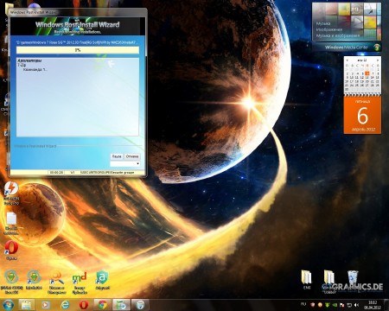Viewport: 389px width, 311px height.
Task: Click the large orange date tile showing 6
Action: pos(362,115)
